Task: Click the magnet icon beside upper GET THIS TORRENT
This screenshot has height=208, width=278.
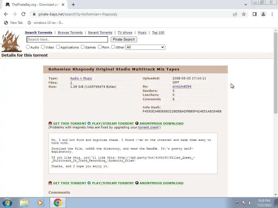Action: point(50,123)
